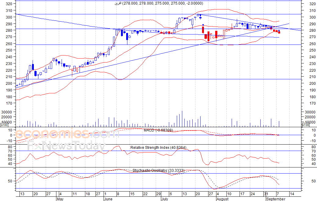Click the 70 RSI label on right axis
The image size is (317, 201).
click(314, 151)
